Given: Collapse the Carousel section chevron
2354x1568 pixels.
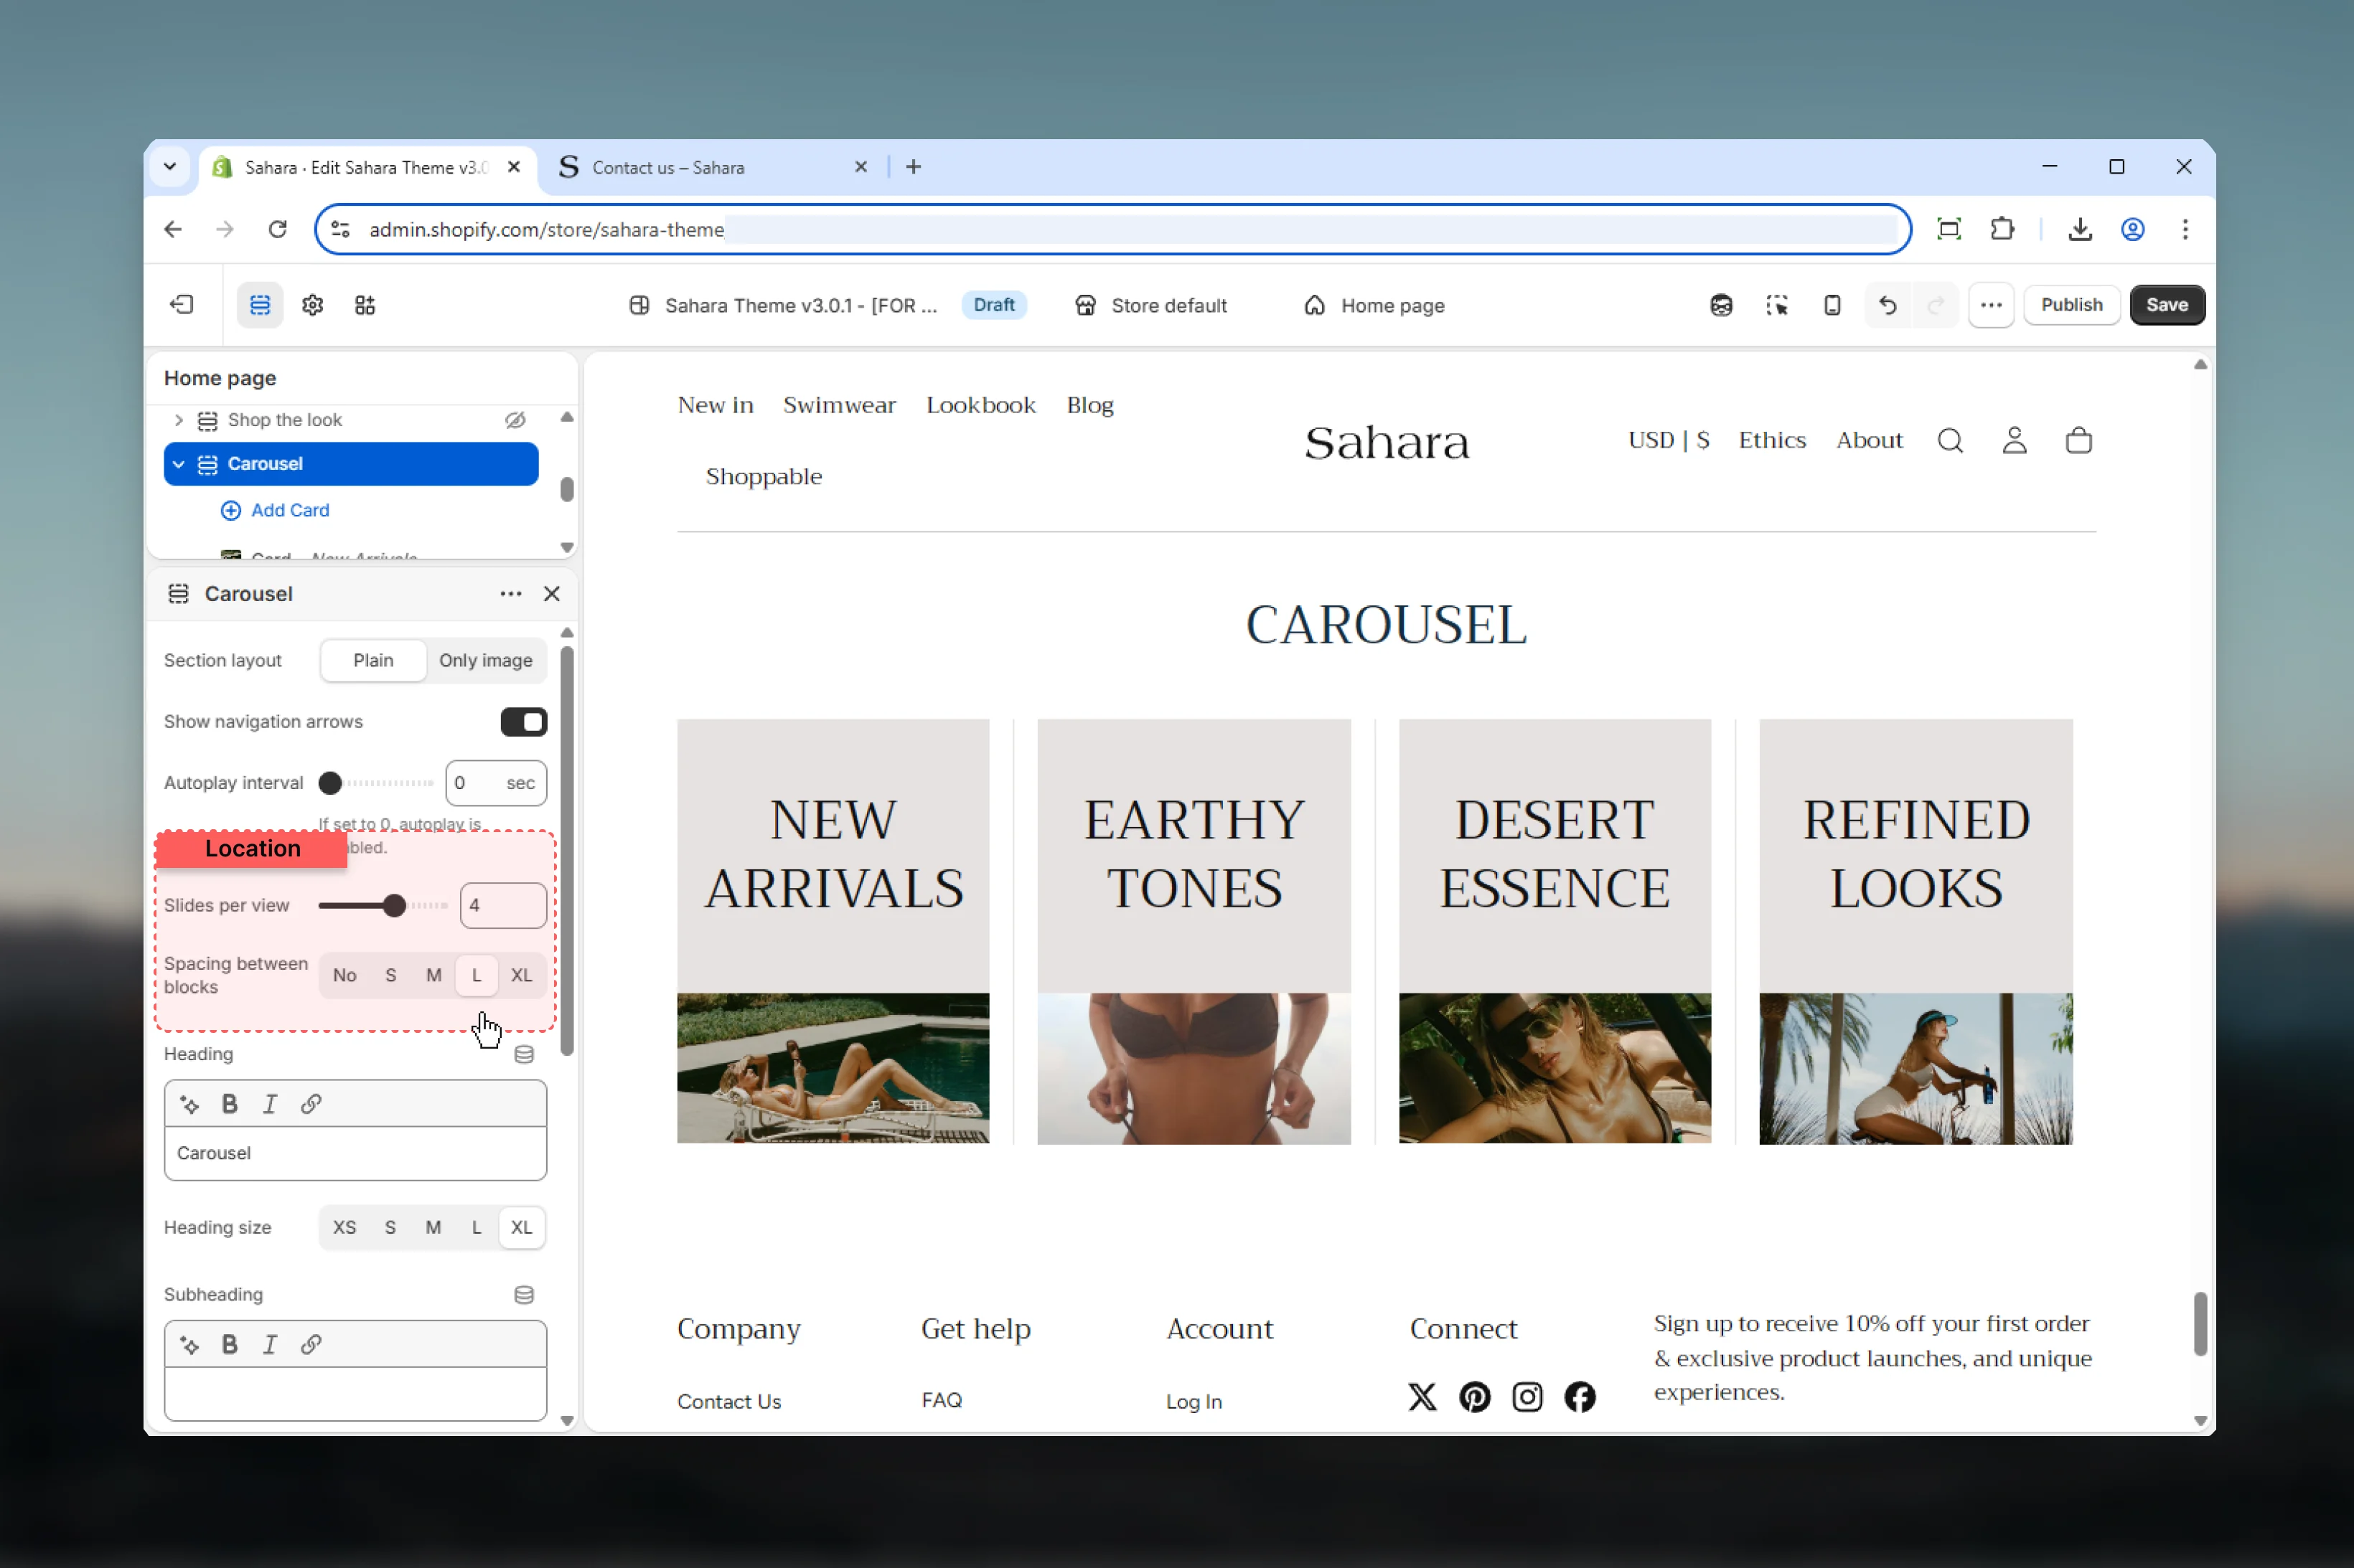Looking at the screenshot, I should click(178, 464).
